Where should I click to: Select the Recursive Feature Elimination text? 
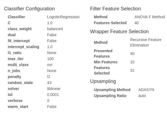[x=146, y=42]
